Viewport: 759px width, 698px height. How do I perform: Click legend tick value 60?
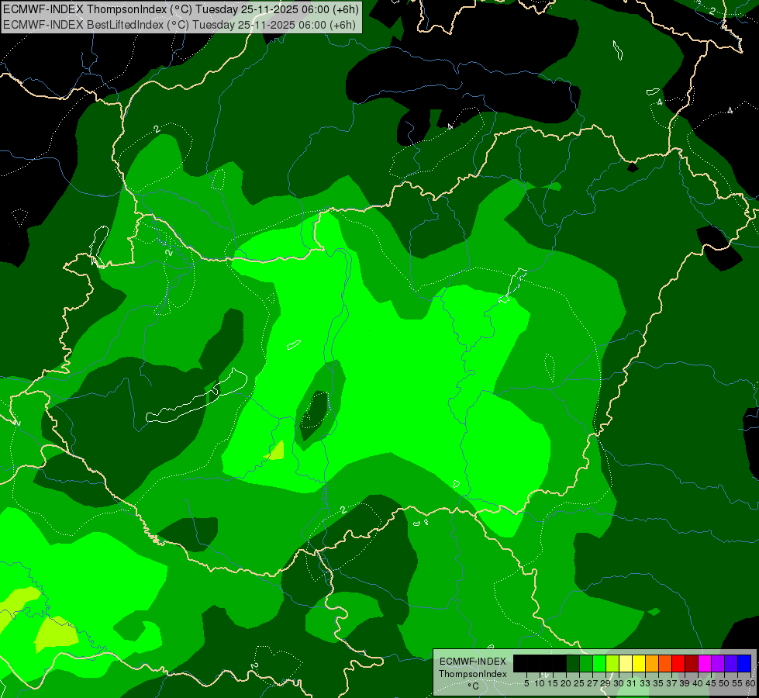click(750, 683)
